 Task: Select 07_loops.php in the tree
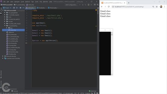click(x=12, y=50)
